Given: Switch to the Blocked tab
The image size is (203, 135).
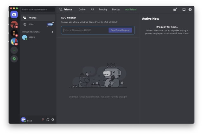Looking at the screenshot, I should (x=116, y=9).
